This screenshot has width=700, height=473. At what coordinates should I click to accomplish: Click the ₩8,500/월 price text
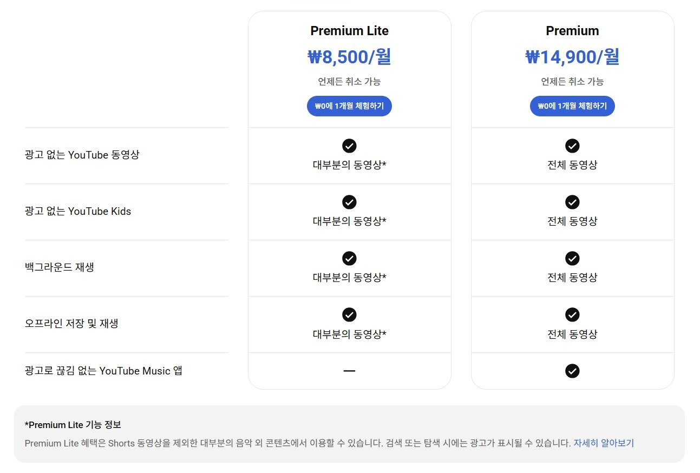[349, 57]
